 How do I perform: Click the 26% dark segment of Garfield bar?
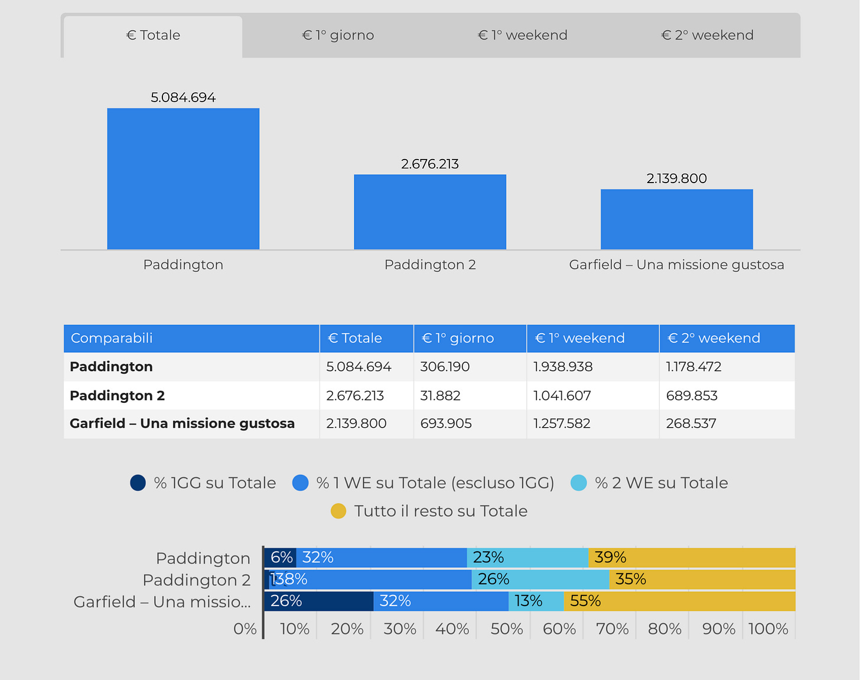pos(319,601)
